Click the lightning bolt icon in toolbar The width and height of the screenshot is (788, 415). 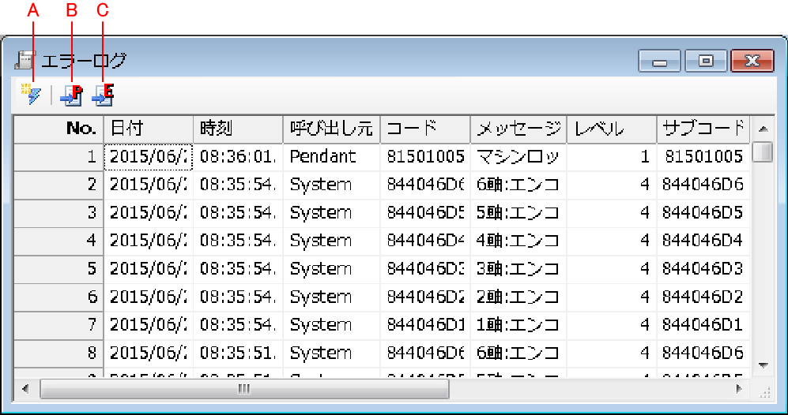pyautogui.click(x=32, y=95)
